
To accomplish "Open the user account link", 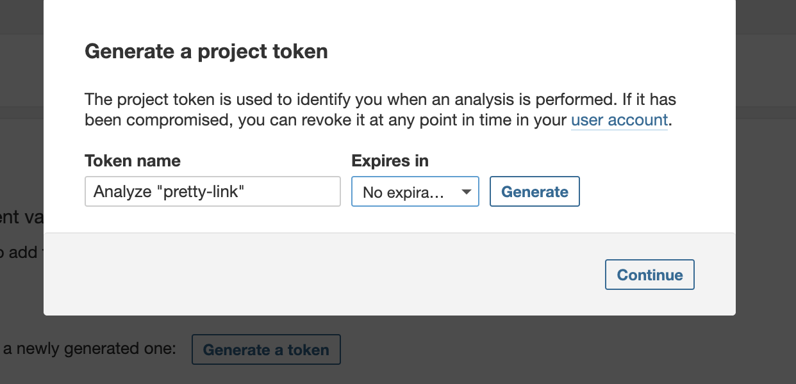I will tap(619, 120).
